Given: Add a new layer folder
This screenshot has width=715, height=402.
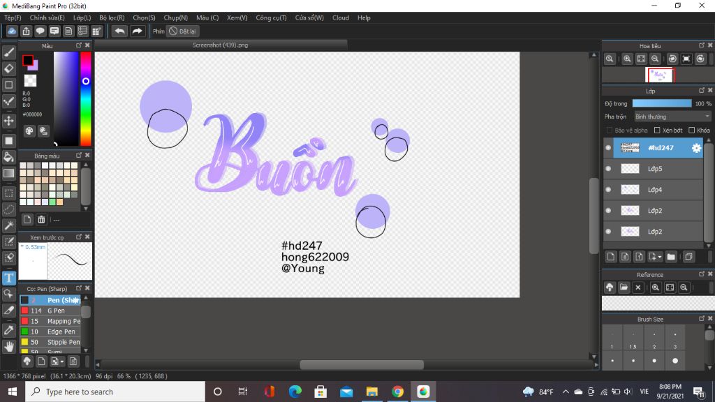Looking at the screenshot, I should click(671, 257).
